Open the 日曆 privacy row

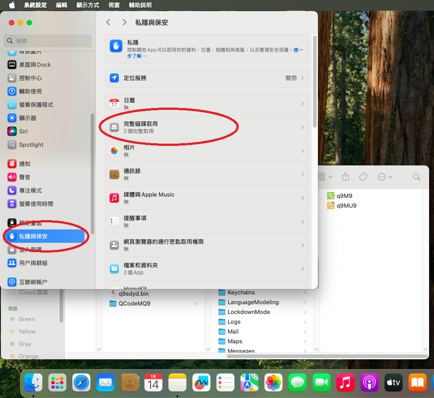(x=207, y=104)
